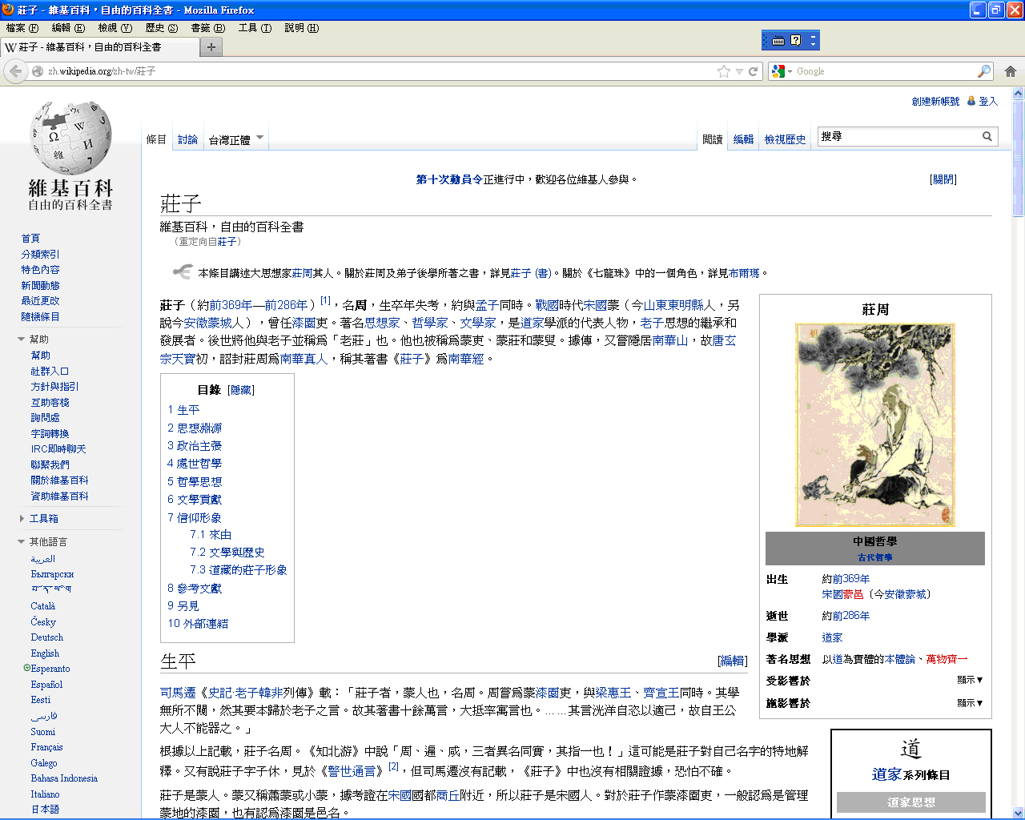Open the 檢視歷史 page tab

pyautogui.click(x=785, y=139)
